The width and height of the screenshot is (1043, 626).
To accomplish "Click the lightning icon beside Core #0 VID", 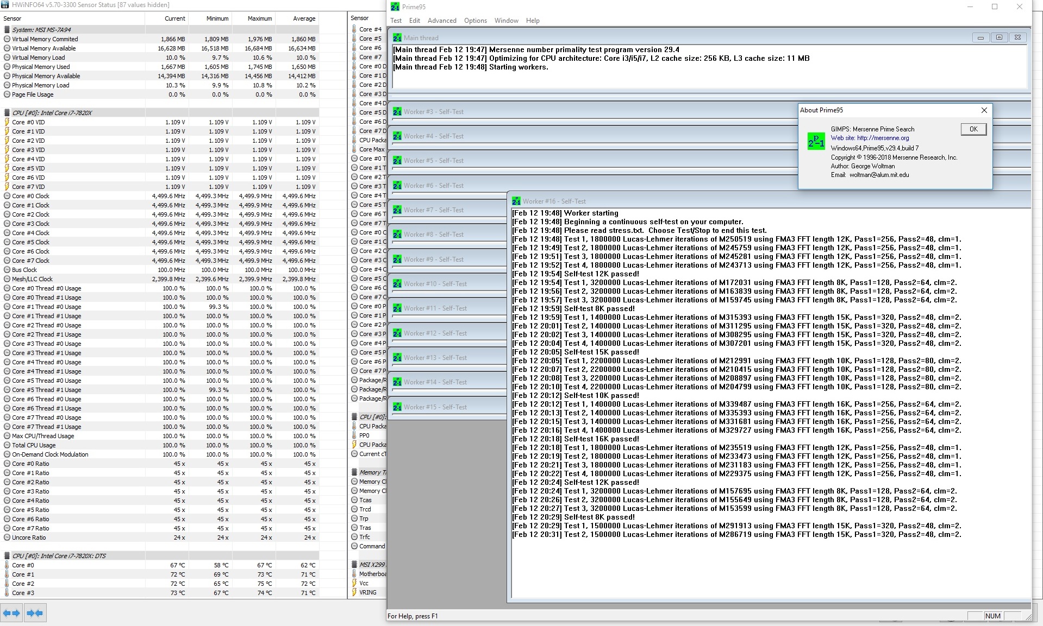I will coord(7,122).
